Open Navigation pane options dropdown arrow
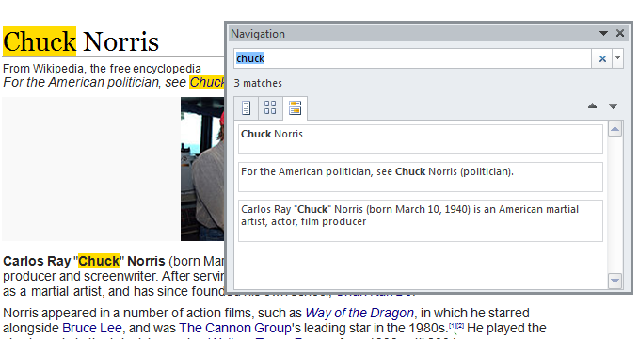Screen dimensions: 639x339 (x=603, y=34)
